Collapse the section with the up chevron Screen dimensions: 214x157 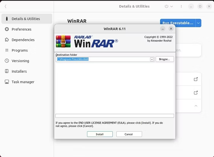point(196,106)
